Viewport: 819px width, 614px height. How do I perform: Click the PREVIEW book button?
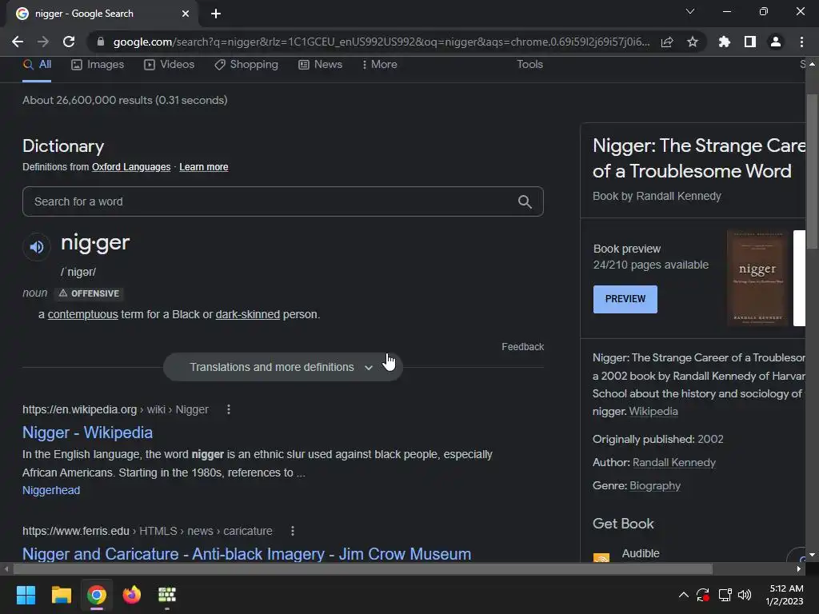coord(625,299)
